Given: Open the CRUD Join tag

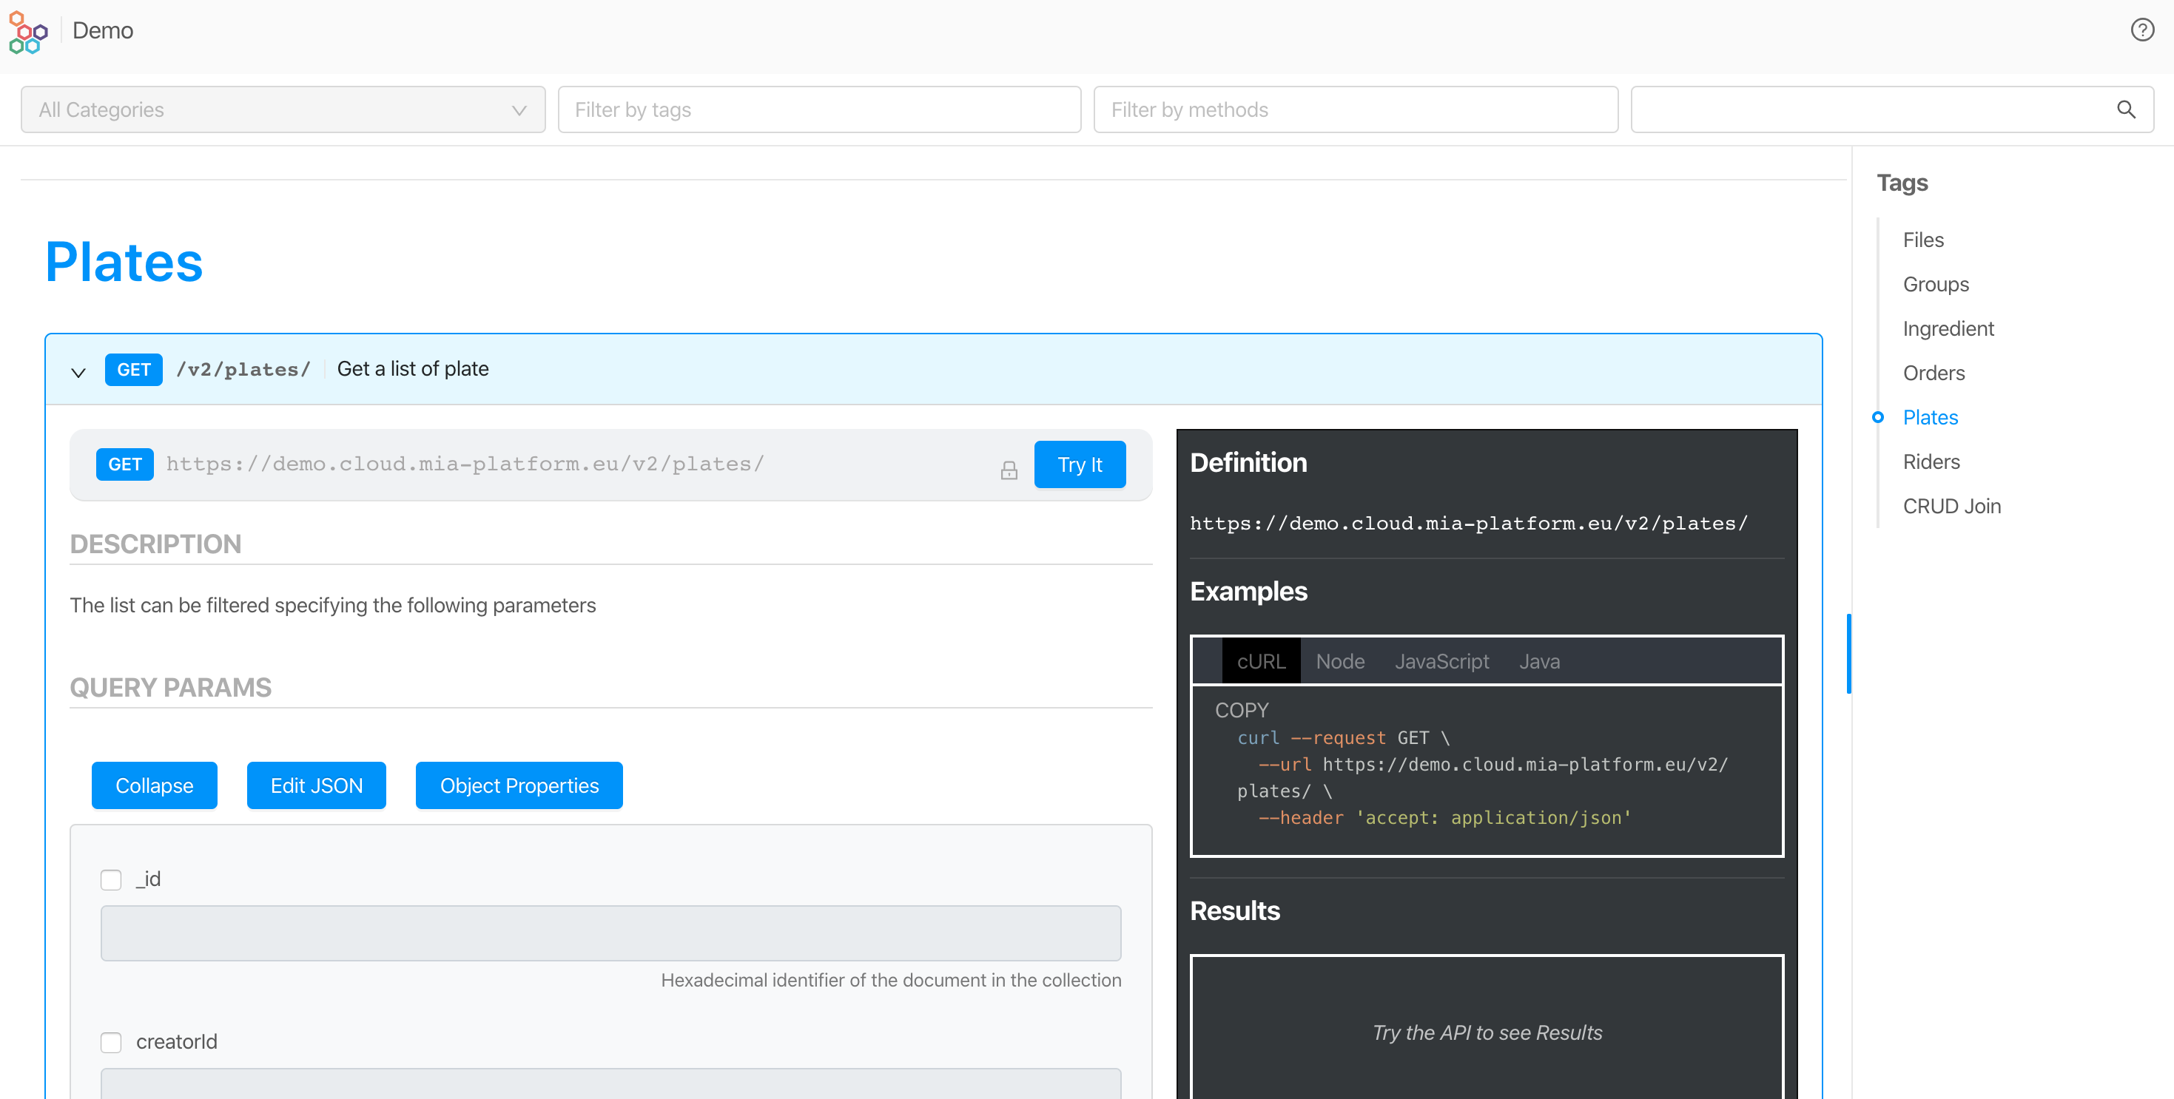Looking at the screenshot, I should 1952,506.
